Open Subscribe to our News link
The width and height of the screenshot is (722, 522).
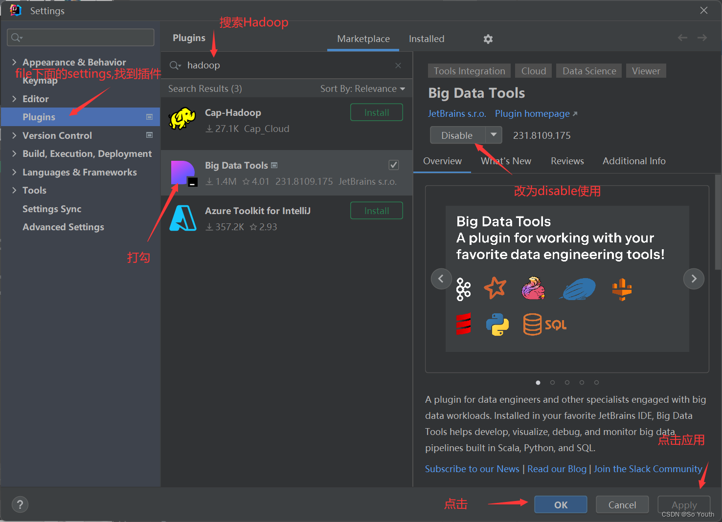pyautogui.click(x=472, y=469)
